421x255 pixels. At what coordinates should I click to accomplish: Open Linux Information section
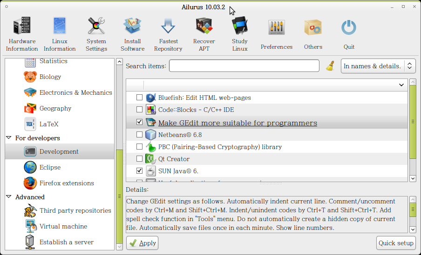click(x=60, y=34)
